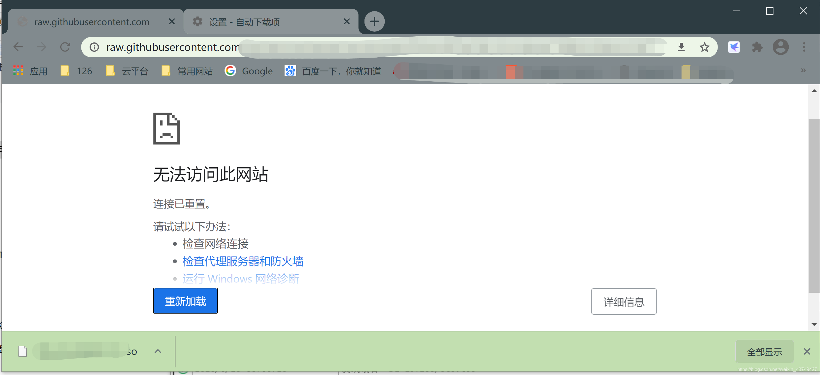Click the 重新加载 button
Screen dimensions: 820x375
point(185,301)
